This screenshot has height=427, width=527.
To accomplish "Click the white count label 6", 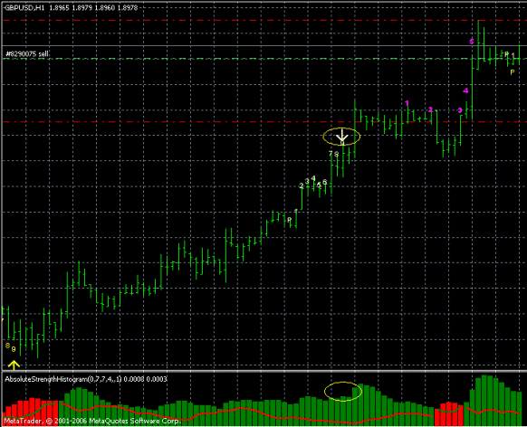I will [324, 182].
